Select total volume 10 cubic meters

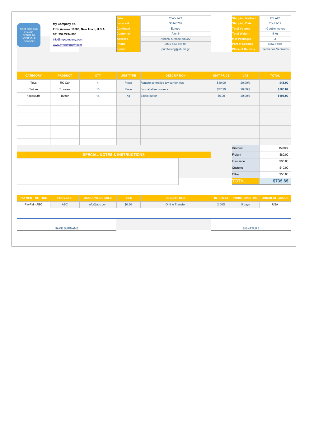click(275, 29)
